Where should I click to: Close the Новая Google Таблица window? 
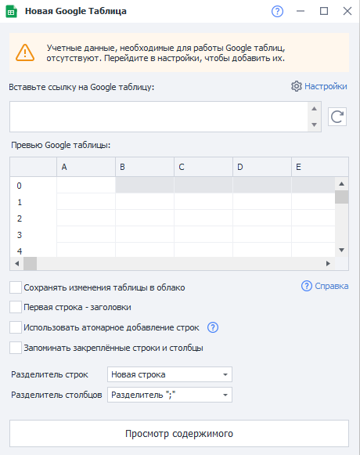[x=347, y=11]
